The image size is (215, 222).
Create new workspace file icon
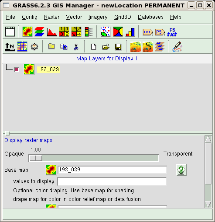(x=93, y=47)
